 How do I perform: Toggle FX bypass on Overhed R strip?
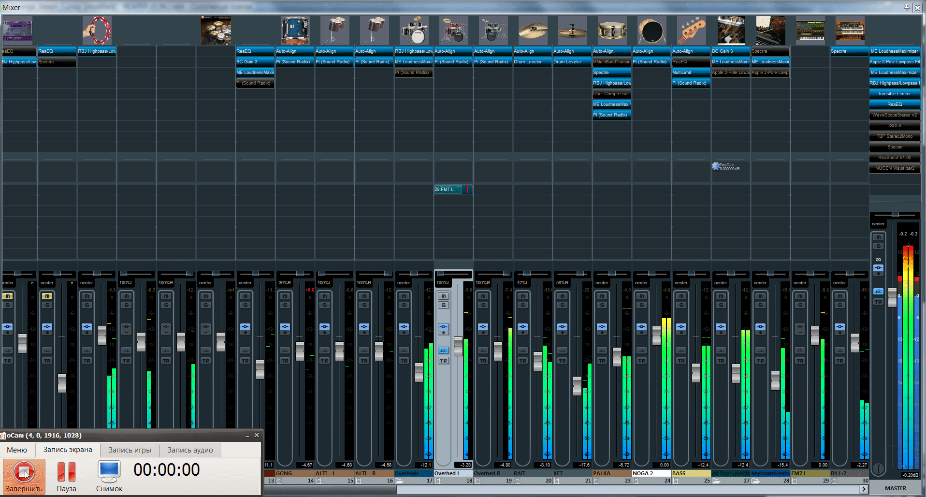click(x=483, y=332)
